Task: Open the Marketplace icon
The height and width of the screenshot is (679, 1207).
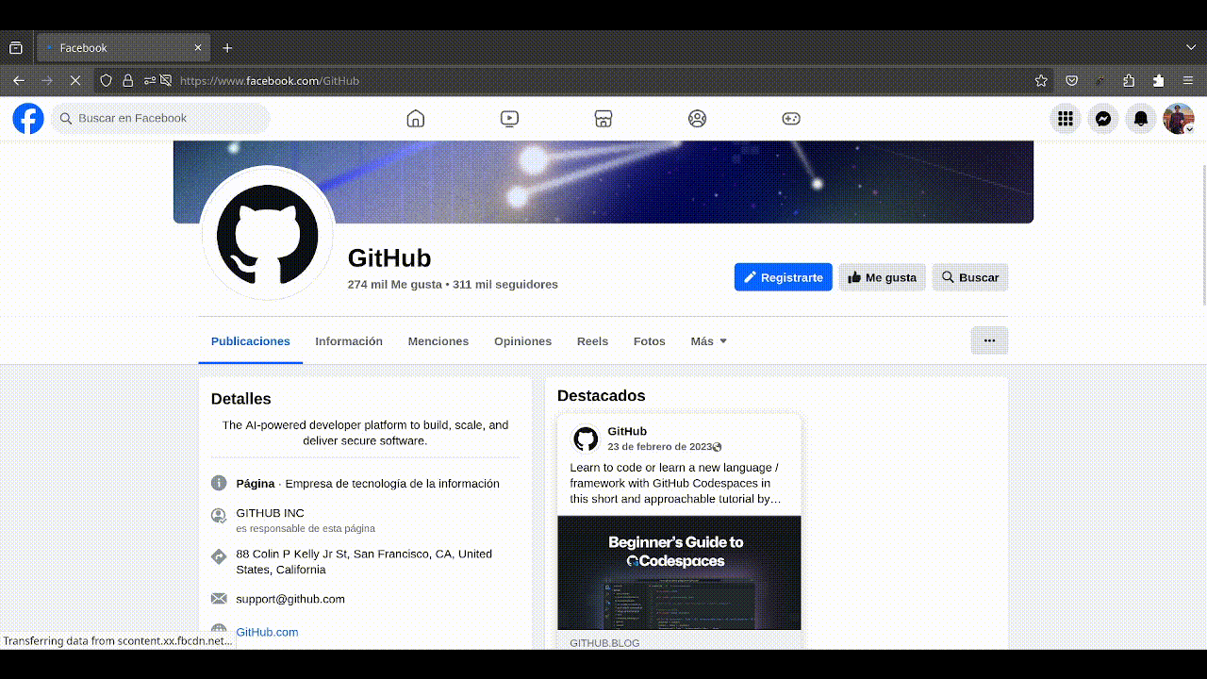Action: click(603, 119)
